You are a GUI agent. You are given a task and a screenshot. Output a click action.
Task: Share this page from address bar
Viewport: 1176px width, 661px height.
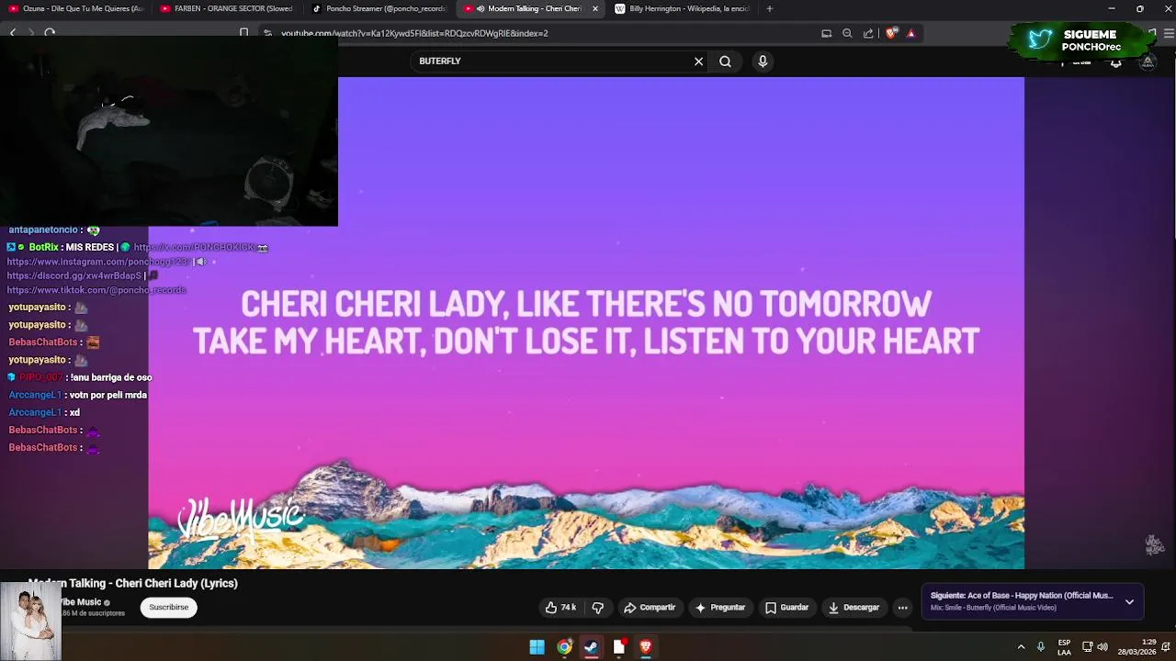click(x=868, y=33)
